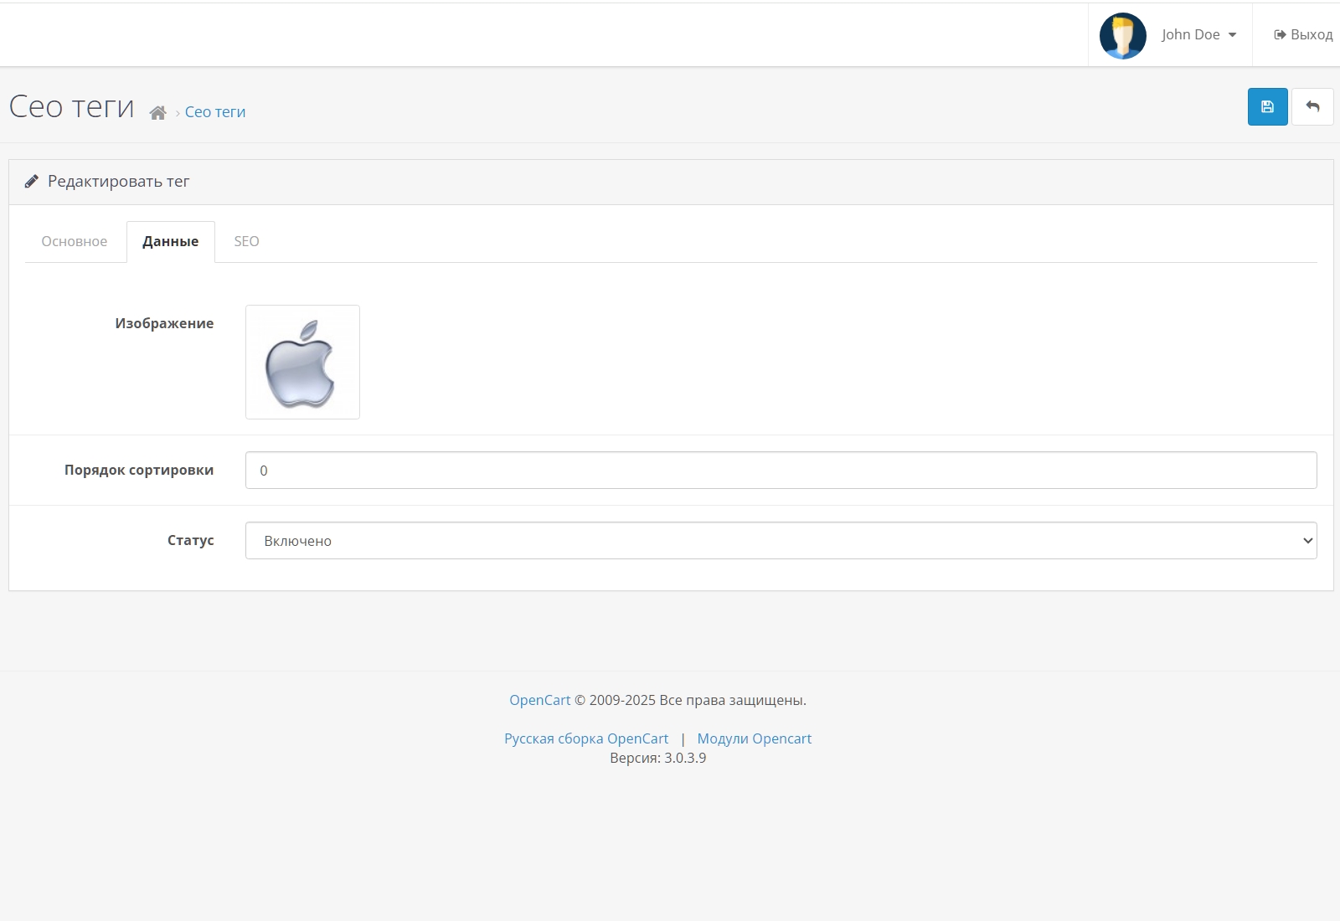Image resolution: width=1340 pixels, height=921 pixels.
Task: Select the Данные tab
Action: click(171, 242)
